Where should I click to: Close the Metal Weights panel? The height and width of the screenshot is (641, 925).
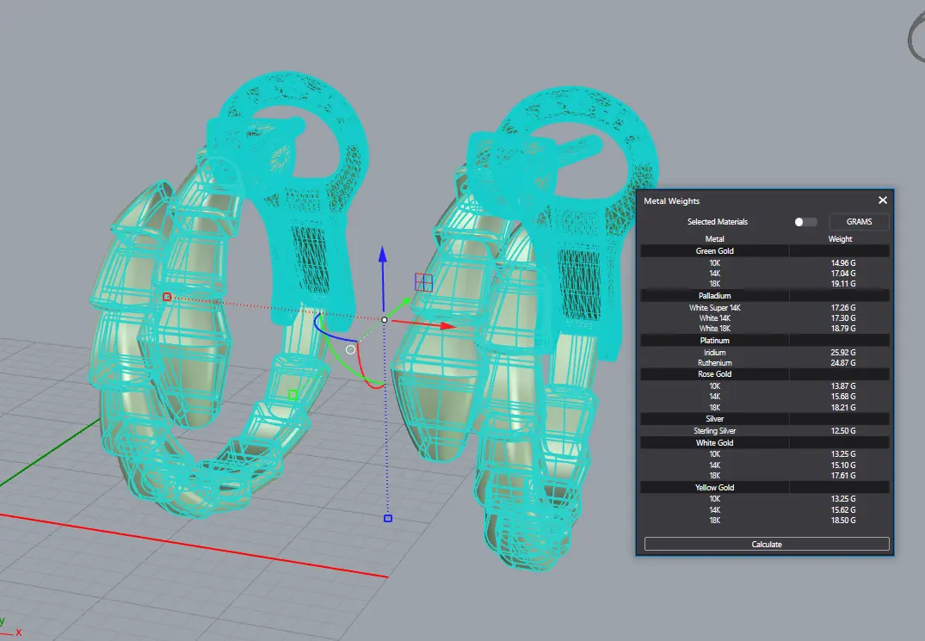(x=882, y=200)
